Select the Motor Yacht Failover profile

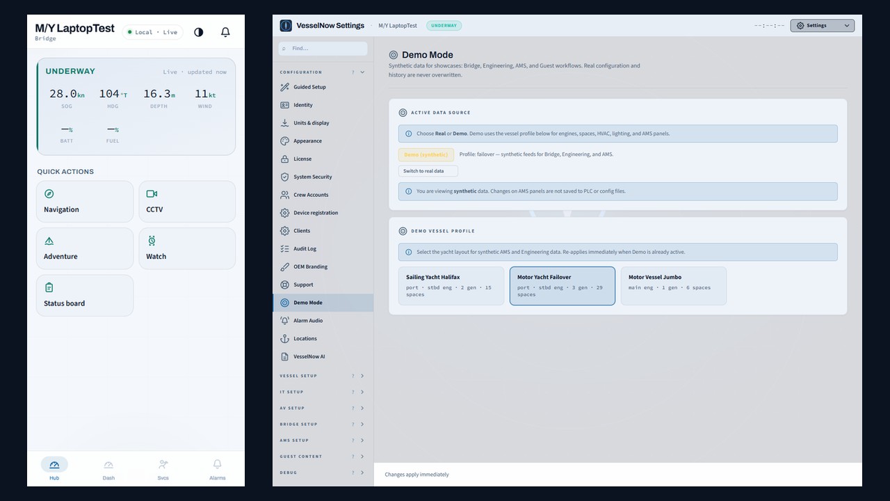click(563, 286)
